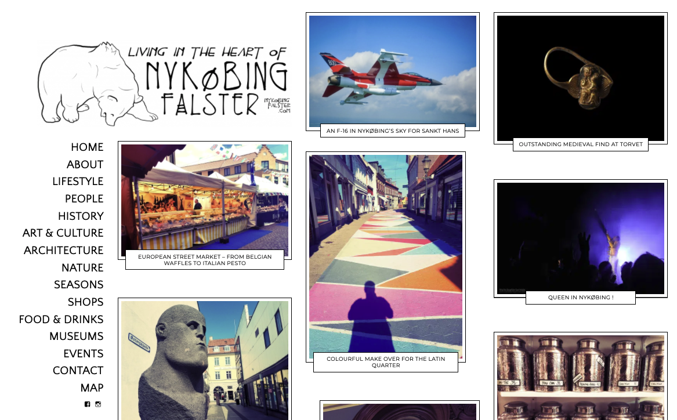Open the History section

tap(81, 216)
